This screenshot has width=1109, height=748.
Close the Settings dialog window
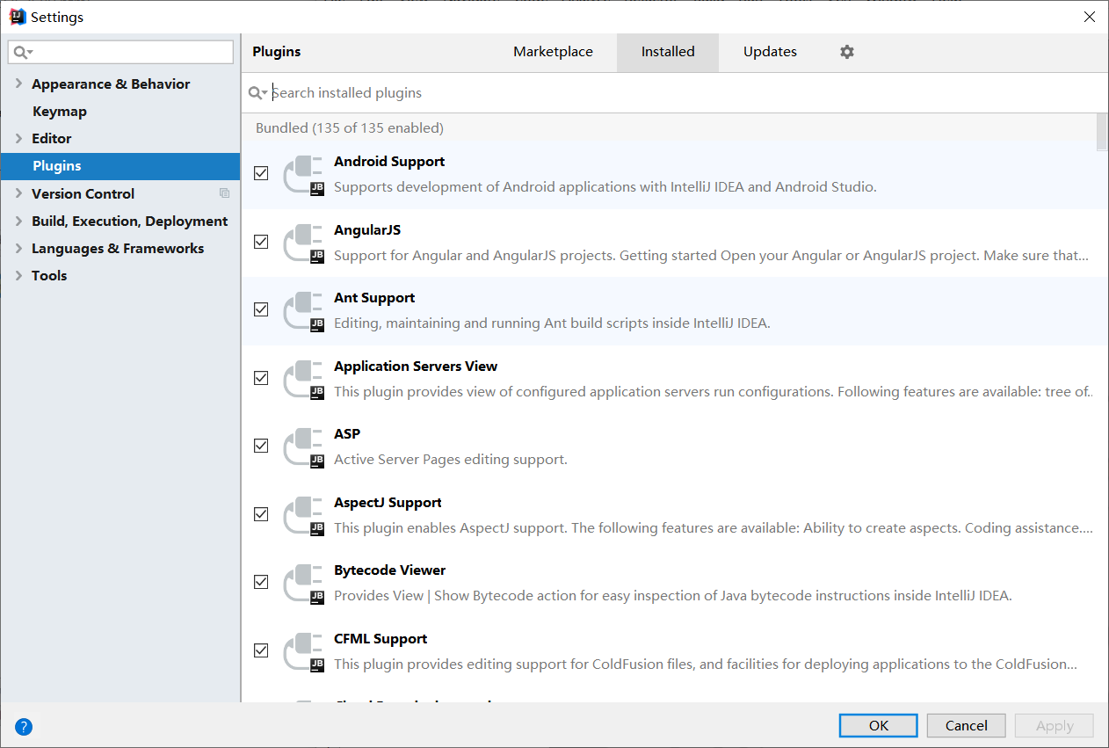(1089, 17)
